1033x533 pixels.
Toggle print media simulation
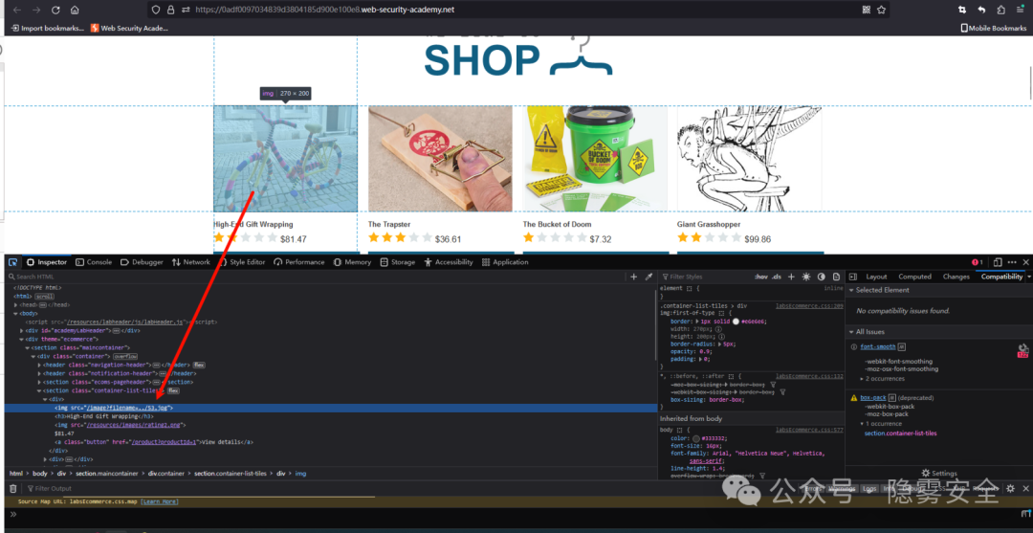tap(836, 277)
